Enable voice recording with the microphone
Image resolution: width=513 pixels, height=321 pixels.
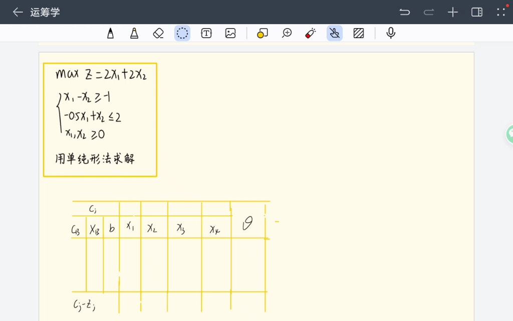[390, 33]
